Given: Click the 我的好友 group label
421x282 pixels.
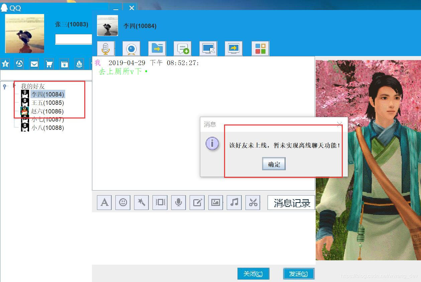Looking at the screenshot, I should [x=33, y=86].
